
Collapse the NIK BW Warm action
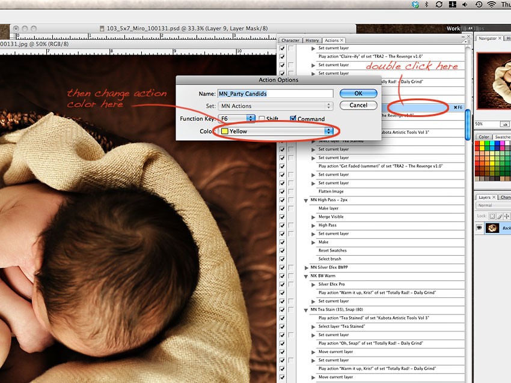(x=306, y=276)
